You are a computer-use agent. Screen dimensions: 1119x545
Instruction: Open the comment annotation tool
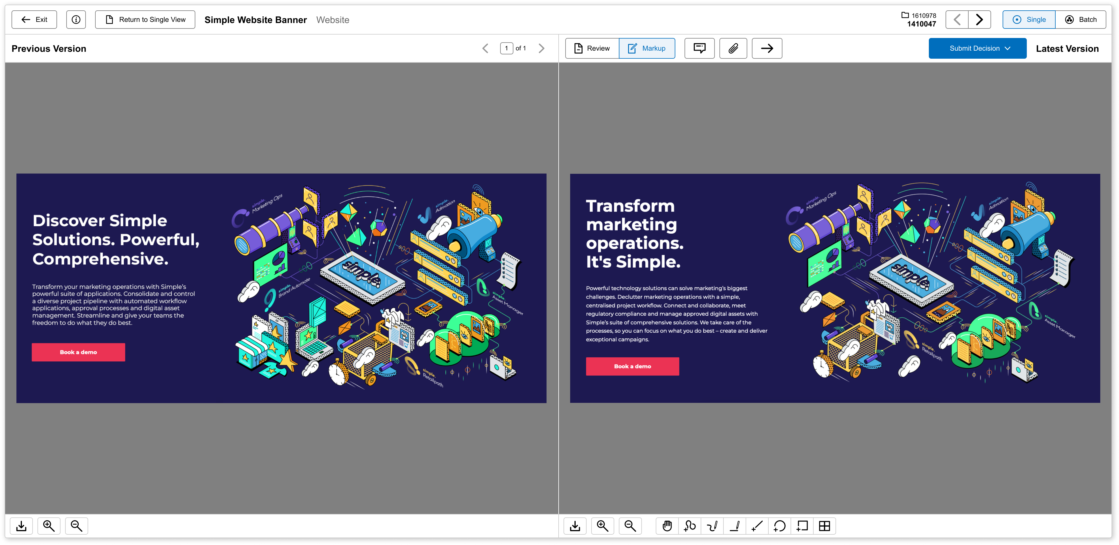(700, 48)
